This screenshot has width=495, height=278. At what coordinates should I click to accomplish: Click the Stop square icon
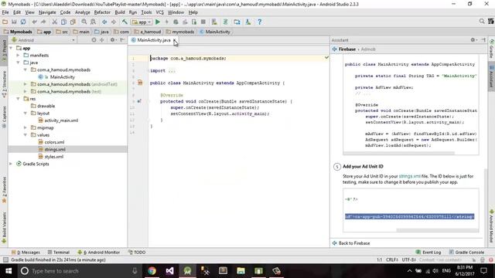(x=203, y=22)
